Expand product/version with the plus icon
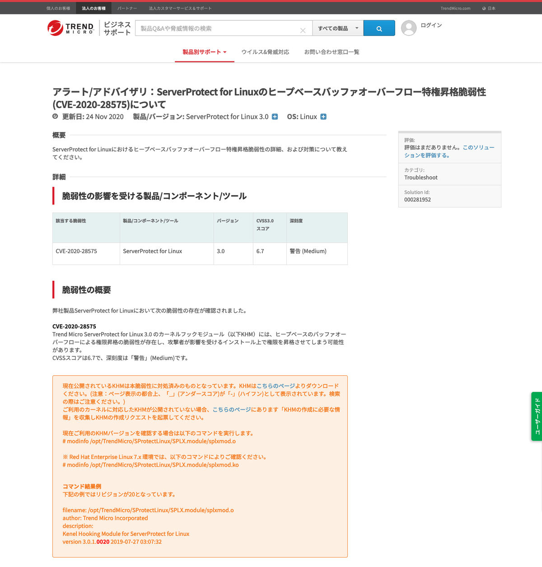 pyautogui.click(x=275, y=117)
